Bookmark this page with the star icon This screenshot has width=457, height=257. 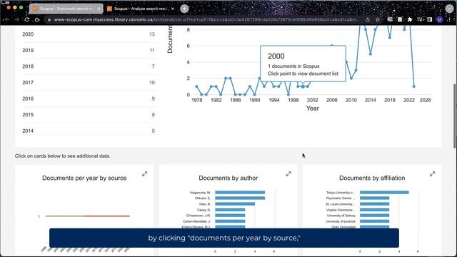378,19
